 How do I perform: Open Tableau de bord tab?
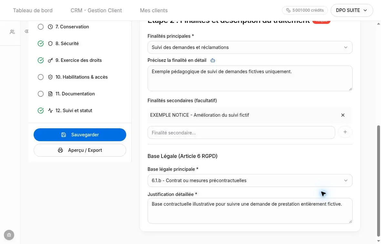(x=33, y=10)
